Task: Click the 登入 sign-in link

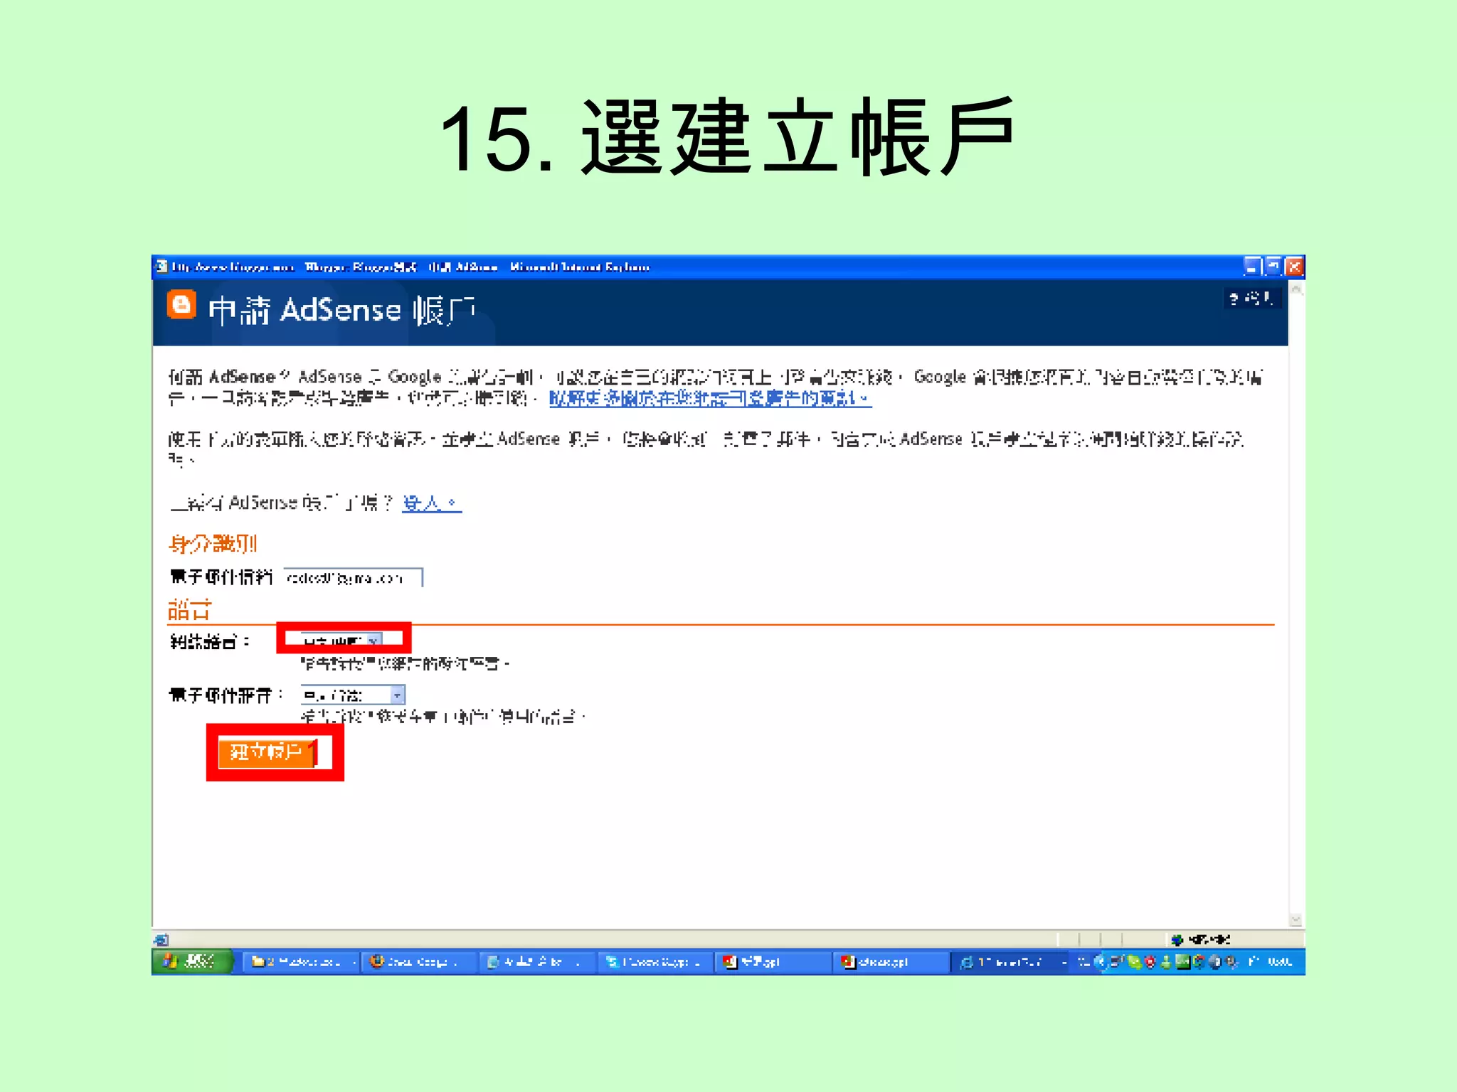Action: (432, 503)
